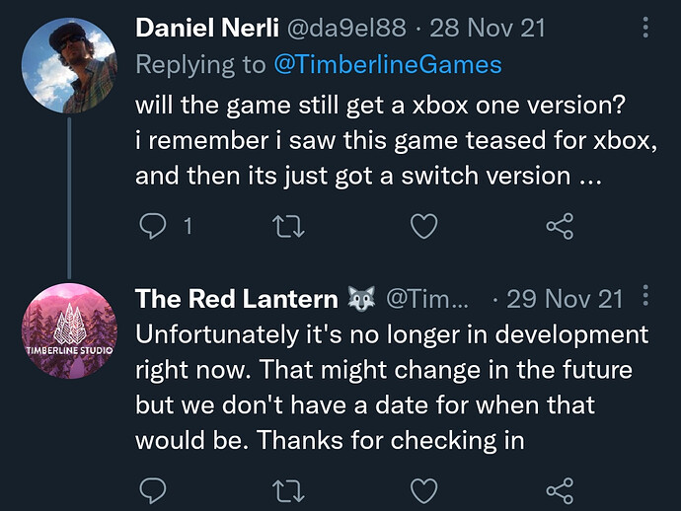Retweet The Red Lantern's response
681x511 pixels.
288,490
